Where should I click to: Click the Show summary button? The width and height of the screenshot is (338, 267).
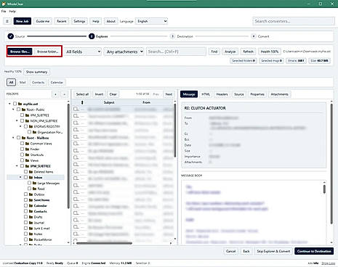36,72
